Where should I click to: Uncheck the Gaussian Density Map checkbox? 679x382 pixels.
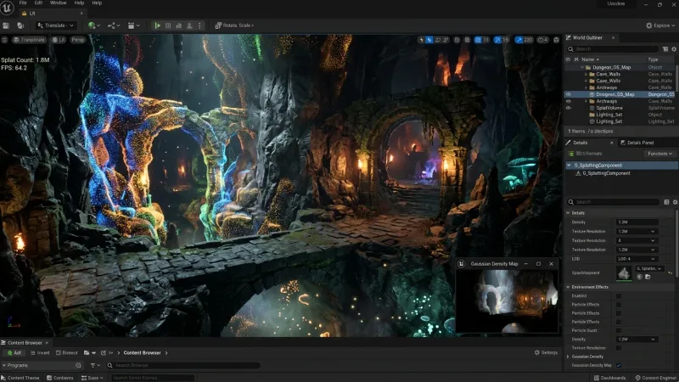619,366
